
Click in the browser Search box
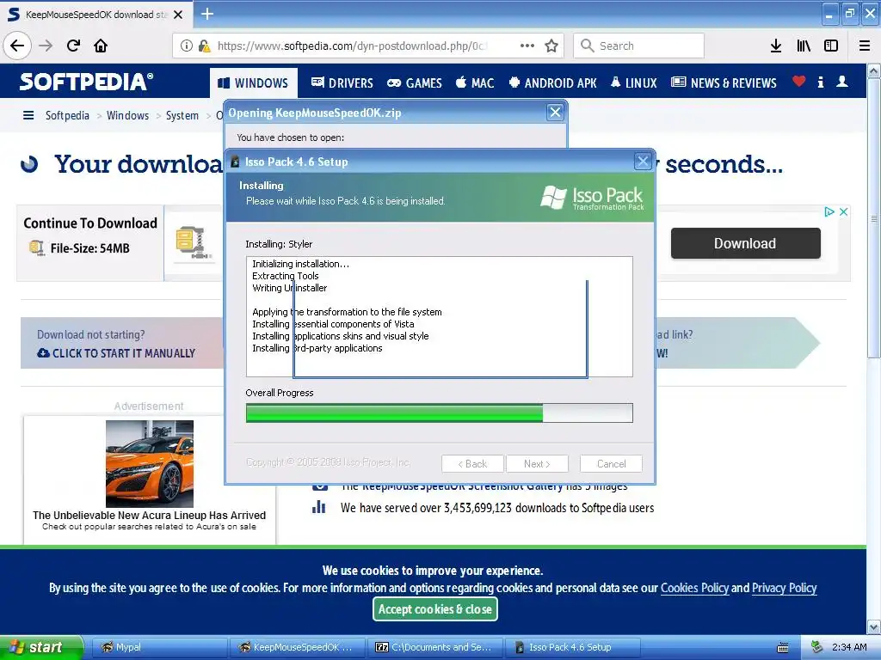[639, 46]
